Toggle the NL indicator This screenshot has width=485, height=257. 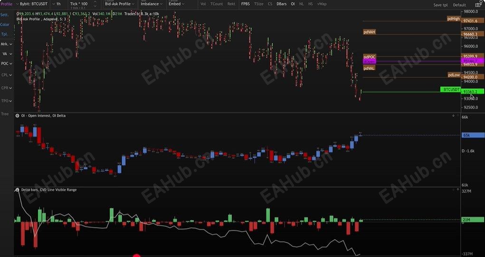tap(301, 4)
